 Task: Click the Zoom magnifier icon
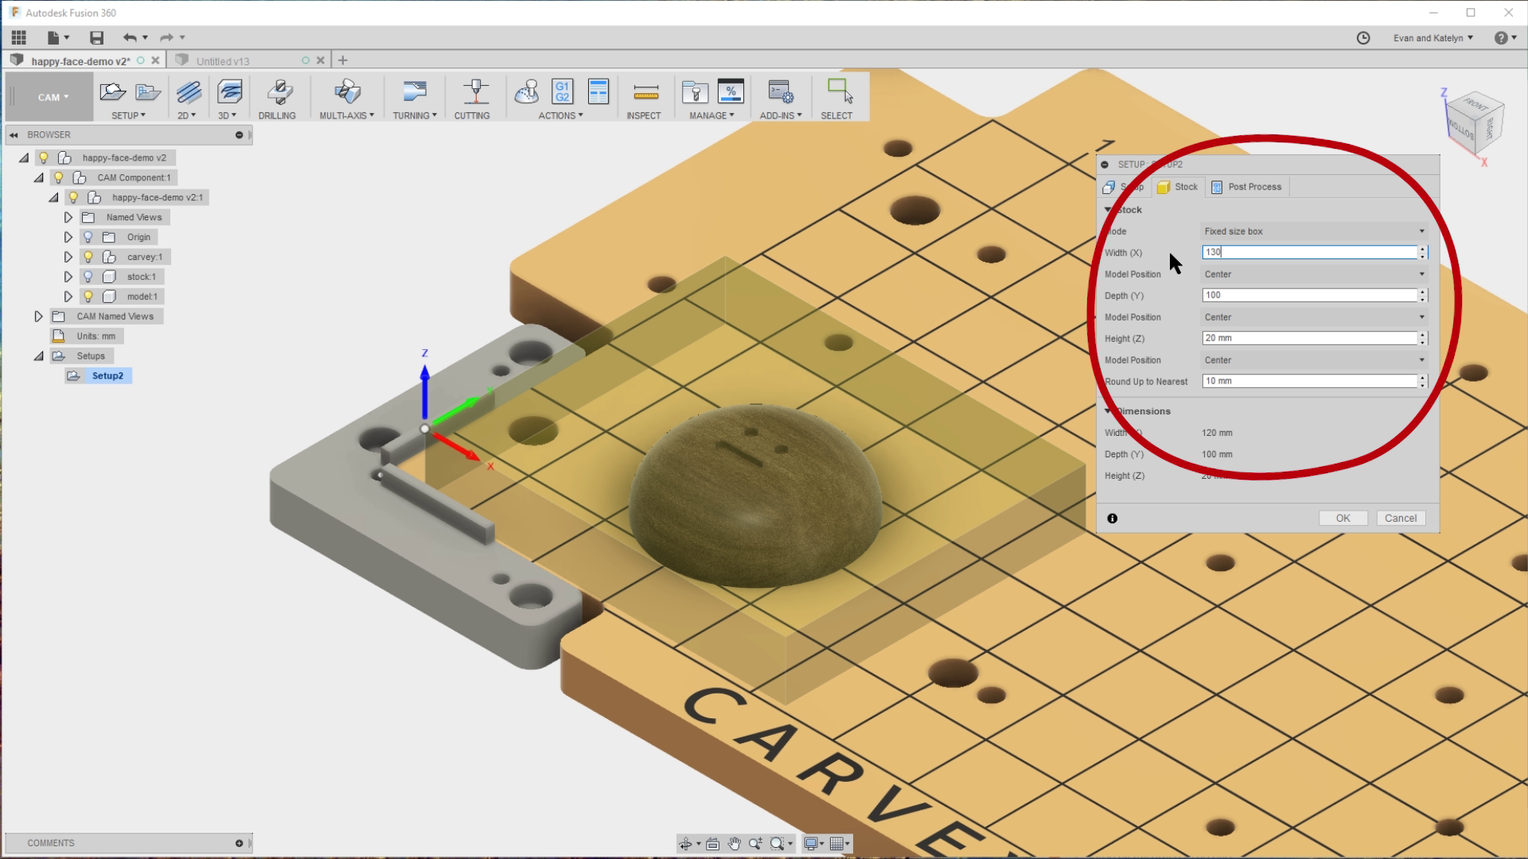click(x=756, y=844)
